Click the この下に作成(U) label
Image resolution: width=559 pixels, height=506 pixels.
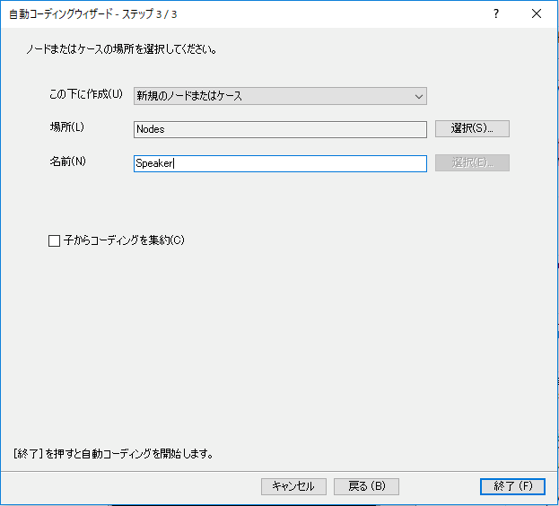click(x=85, y=94)
